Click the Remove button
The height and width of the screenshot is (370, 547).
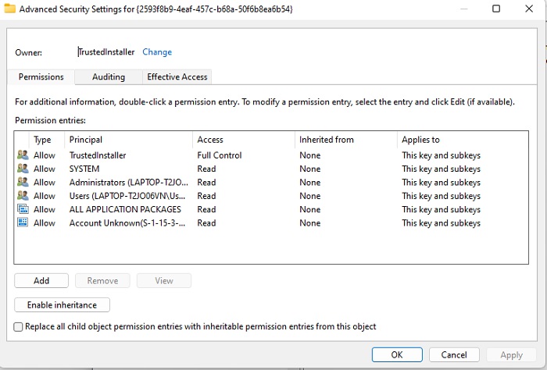coord(102,280)
